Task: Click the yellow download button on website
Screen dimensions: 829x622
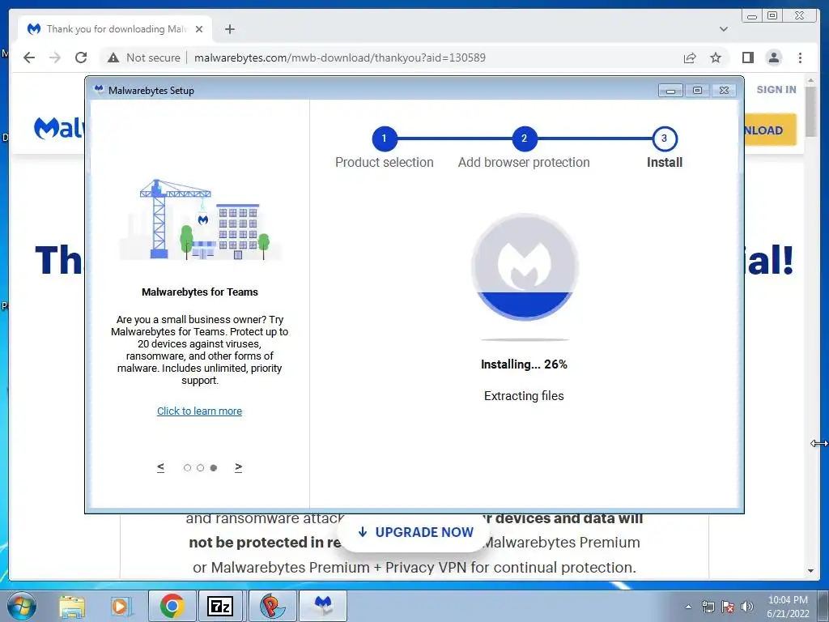Action: (x=770, y=130)
